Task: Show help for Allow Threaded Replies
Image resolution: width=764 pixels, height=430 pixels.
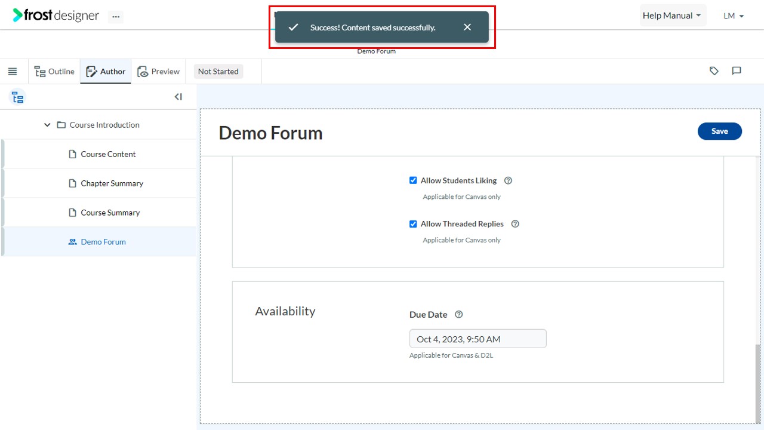Action: click(x=515, y=224)
